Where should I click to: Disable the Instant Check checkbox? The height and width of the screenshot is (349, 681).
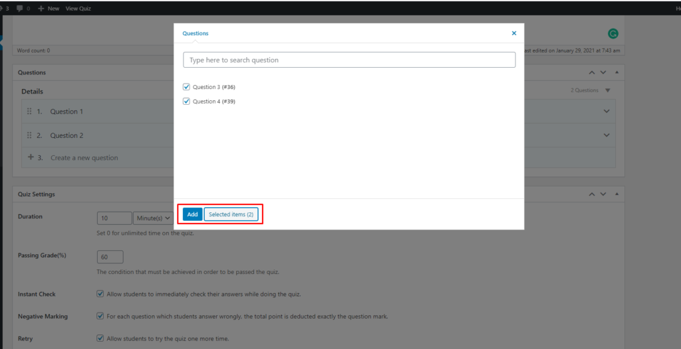point(100,294)
